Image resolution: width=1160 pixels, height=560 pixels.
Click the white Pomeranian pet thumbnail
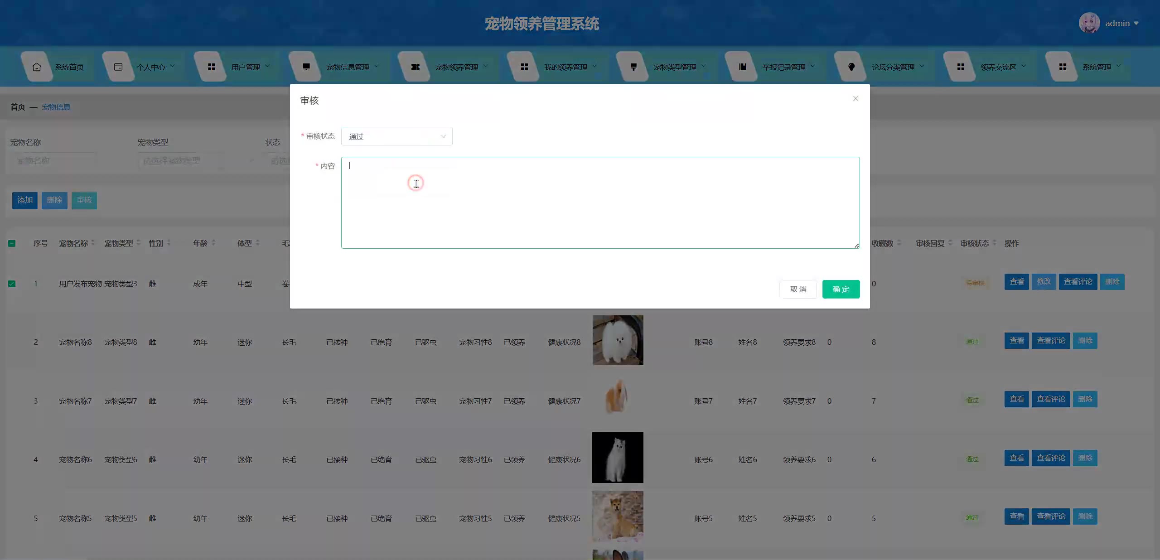pyautogui.click(x=618, y=340)
